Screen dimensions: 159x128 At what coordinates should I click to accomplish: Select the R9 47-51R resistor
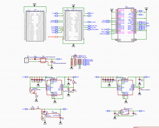[x=33, y=109]
